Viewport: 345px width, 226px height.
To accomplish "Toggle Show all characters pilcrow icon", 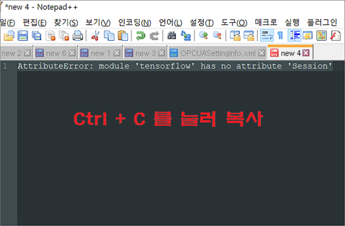I will [x=280, y=36].
